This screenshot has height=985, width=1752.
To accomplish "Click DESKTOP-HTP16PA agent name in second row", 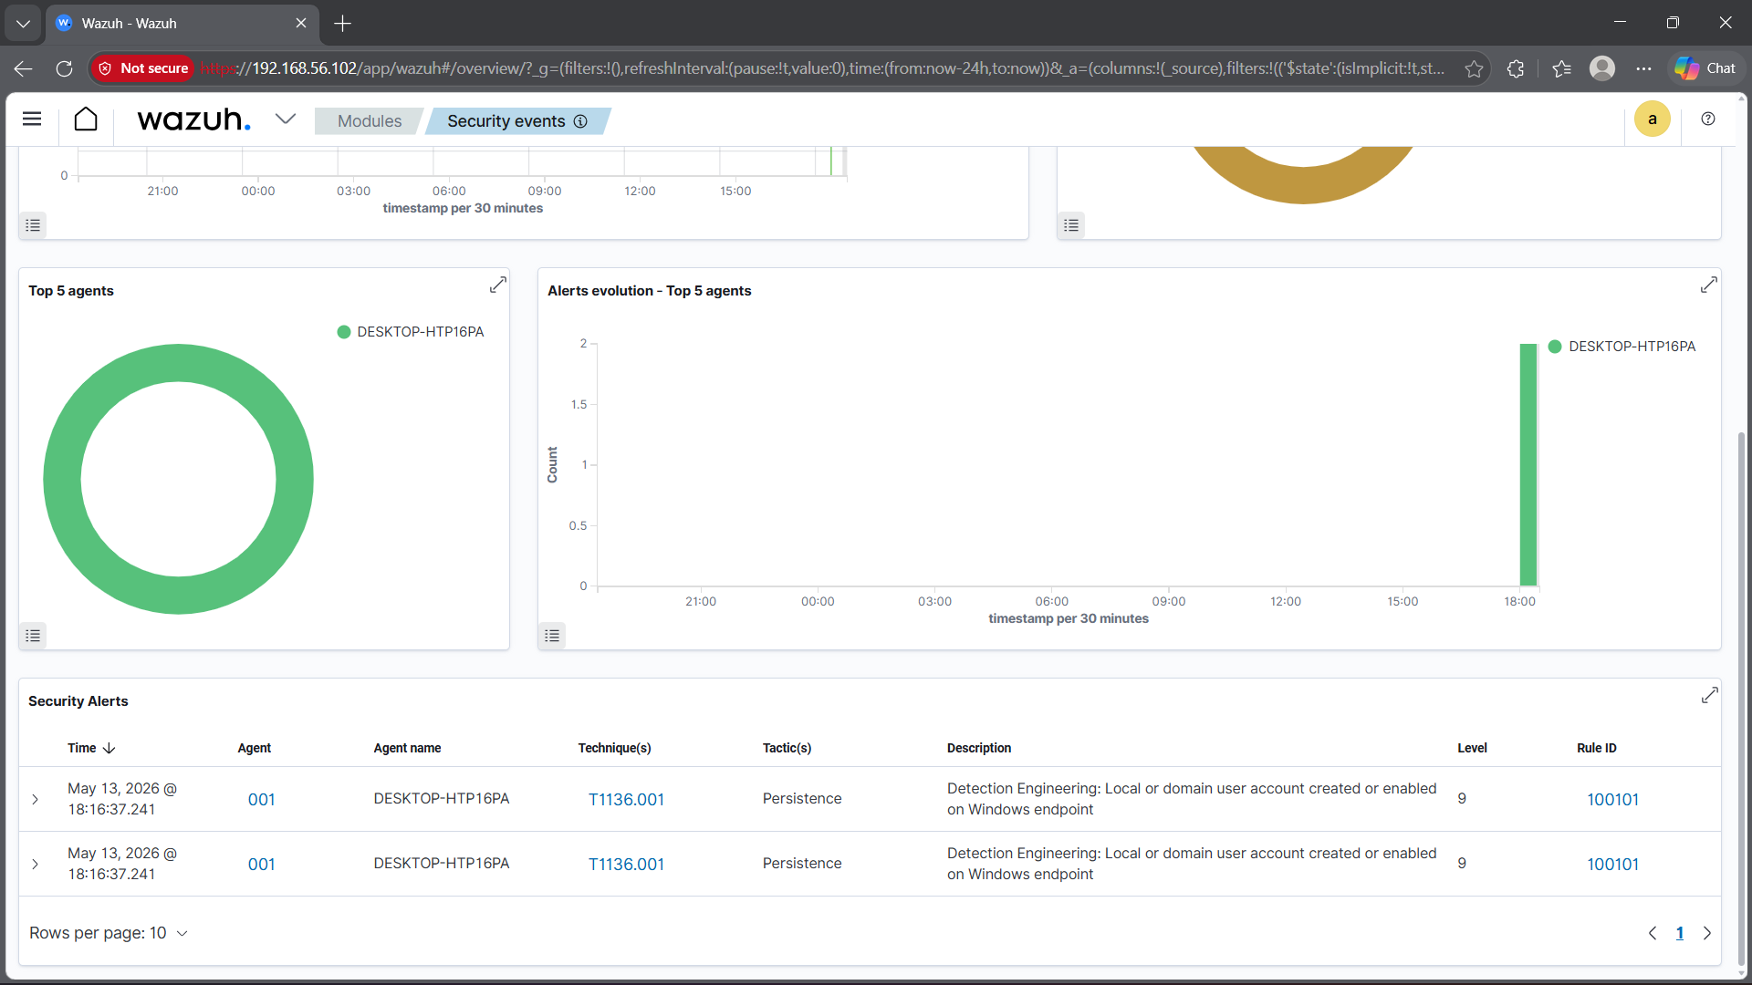I will (x=441, y=863).
